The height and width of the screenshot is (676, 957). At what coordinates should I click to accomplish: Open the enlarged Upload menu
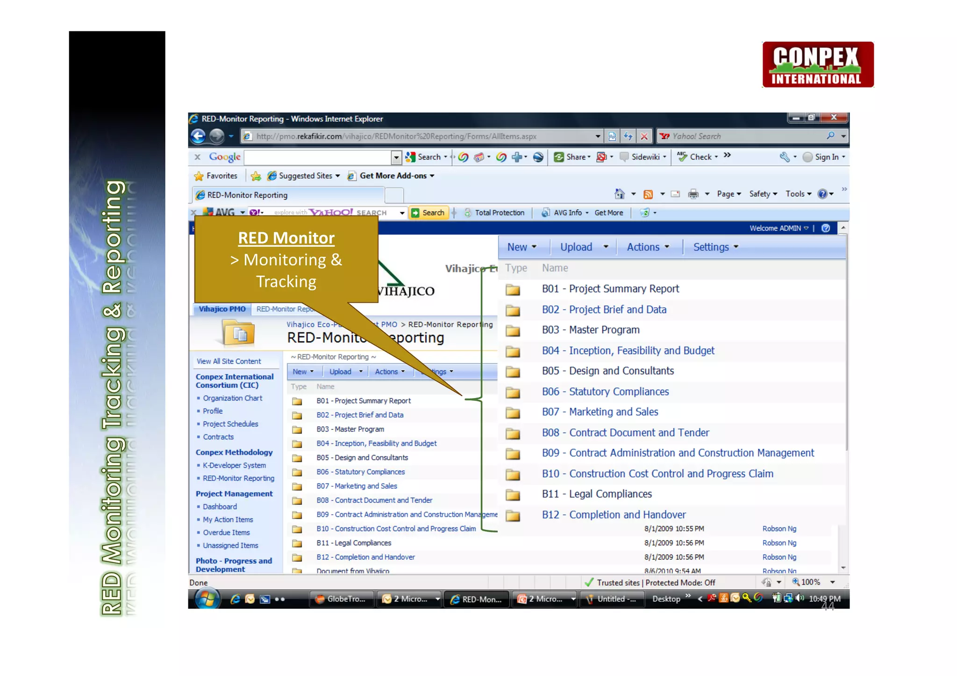(x=584, y=247)
